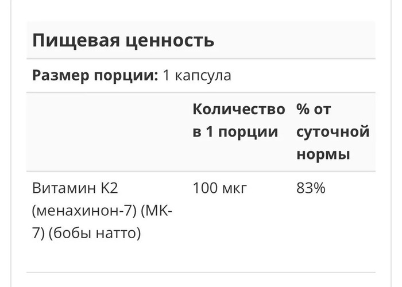The image size is (402, 287).
Task: Click the "100 мкг" amount value
Action: [x=220, y=188]
